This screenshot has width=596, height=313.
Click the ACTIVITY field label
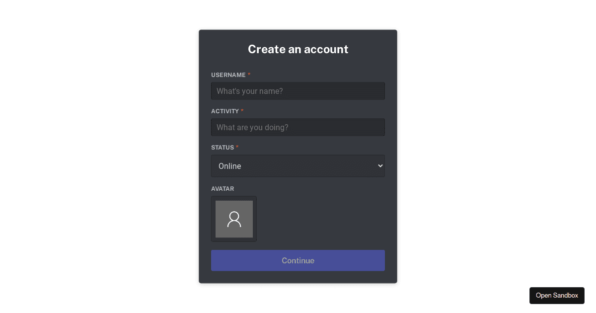coord(224,111)
